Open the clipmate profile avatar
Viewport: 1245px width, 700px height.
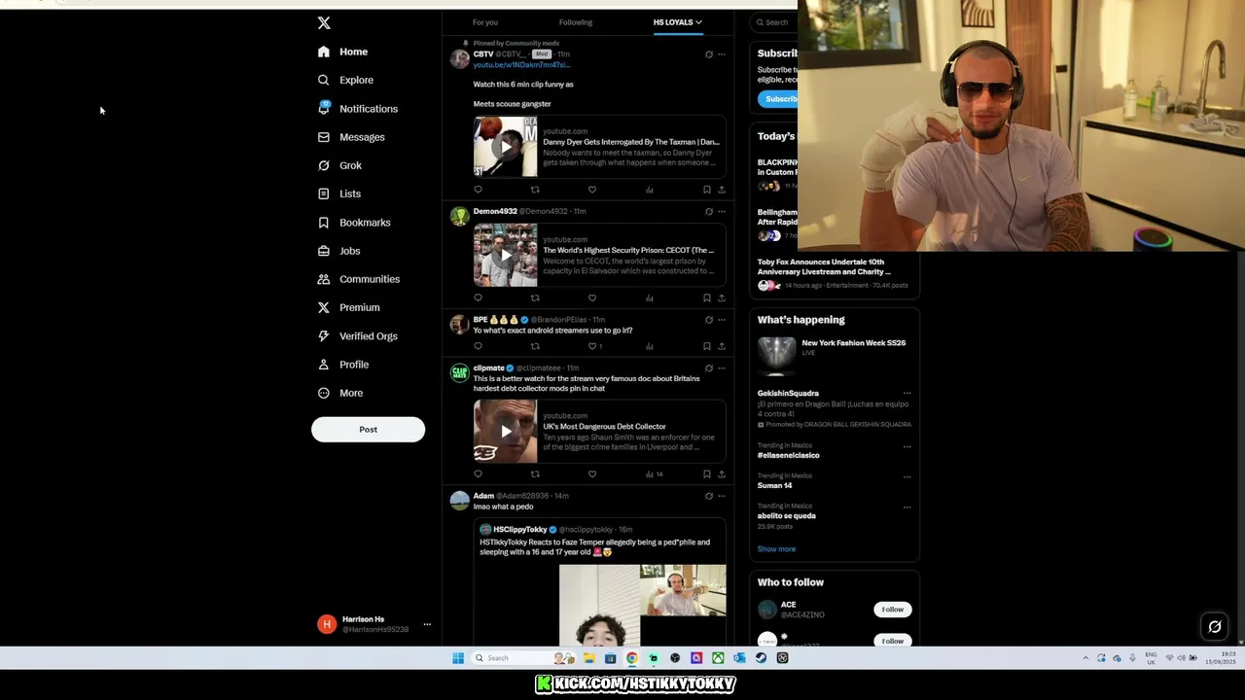pos(459,372)
